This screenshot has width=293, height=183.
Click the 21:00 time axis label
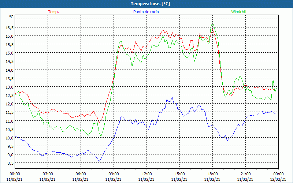pos(245,174)
